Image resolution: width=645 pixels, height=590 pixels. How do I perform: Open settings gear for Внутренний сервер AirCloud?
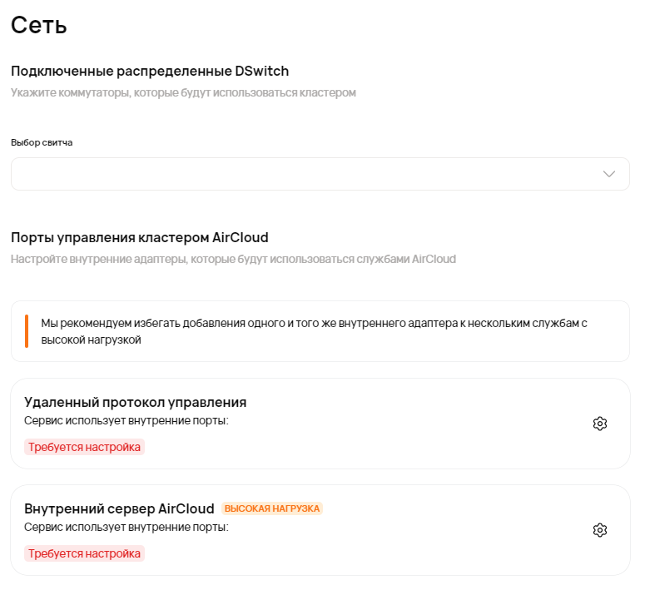pyautogui.click(x=600, y=530)
